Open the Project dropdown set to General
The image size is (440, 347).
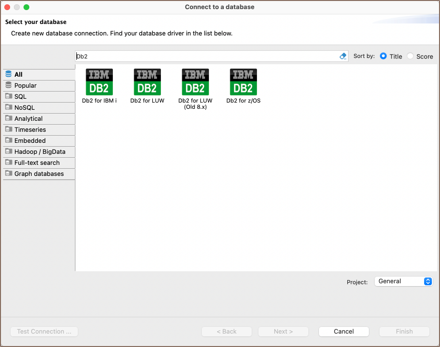pos(403,281)
